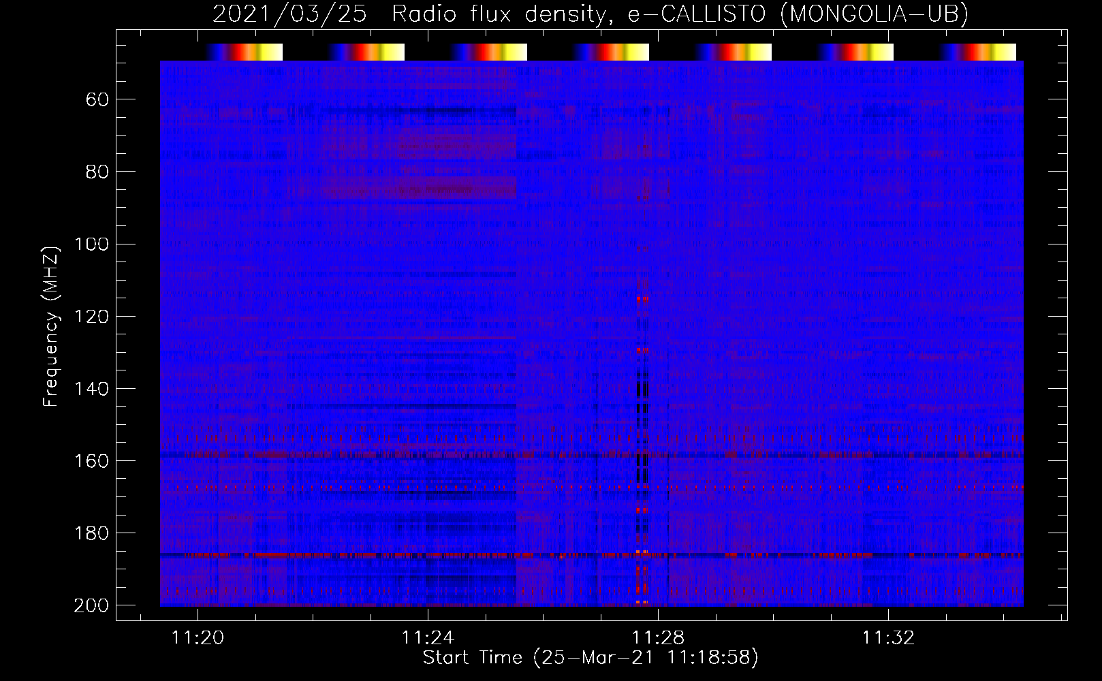Screen dimensions: 1102x681
Task: Click the 11:28 time tick label
Action: [x=658, y=638]
